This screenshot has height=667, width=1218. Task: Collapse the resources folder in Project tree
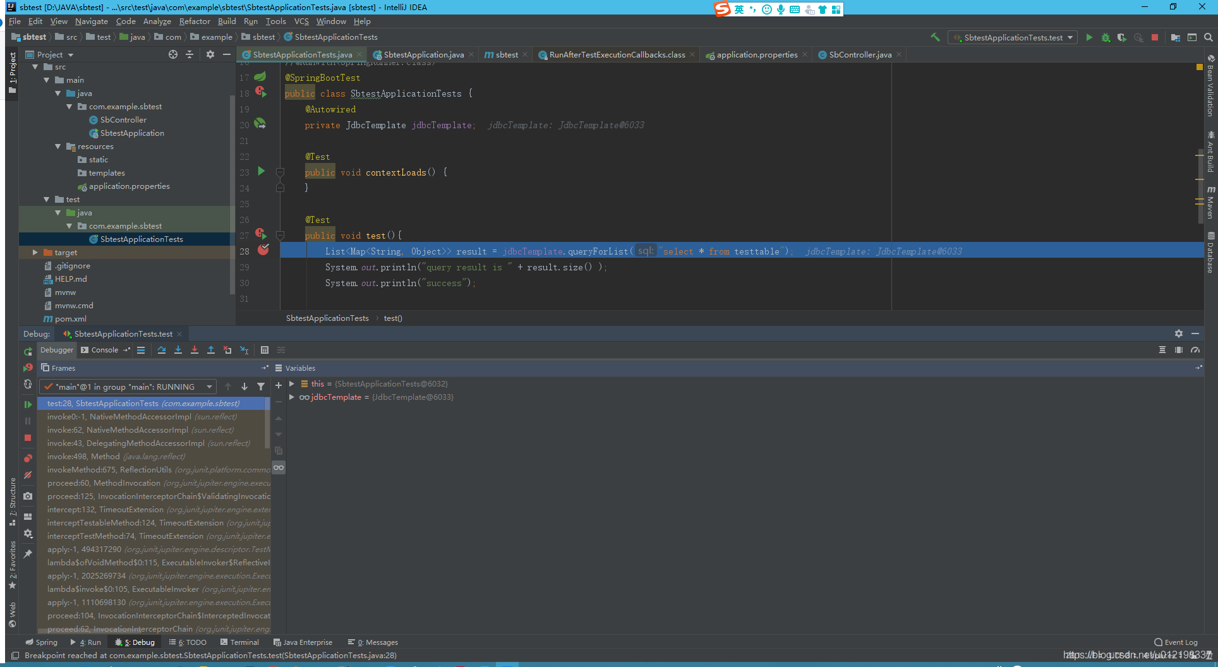(x=58, y=147)
